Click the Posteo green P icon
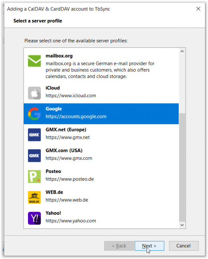 point(34,177)
